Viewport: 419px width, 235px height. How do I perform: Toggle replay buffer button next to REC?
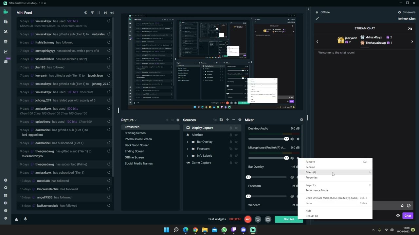coord(258,219)
